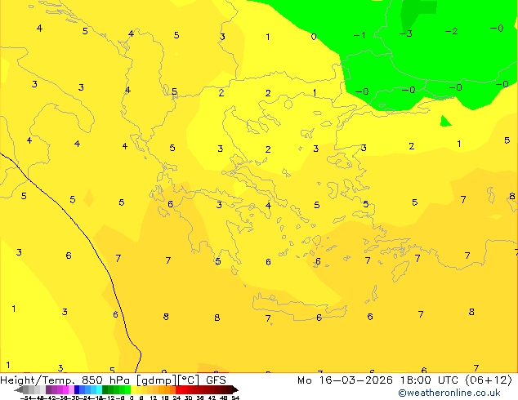This screenshot has height=400, width=518.
Task: Open the weatheronline.co.uk copyright link
Action: point(449,393)
